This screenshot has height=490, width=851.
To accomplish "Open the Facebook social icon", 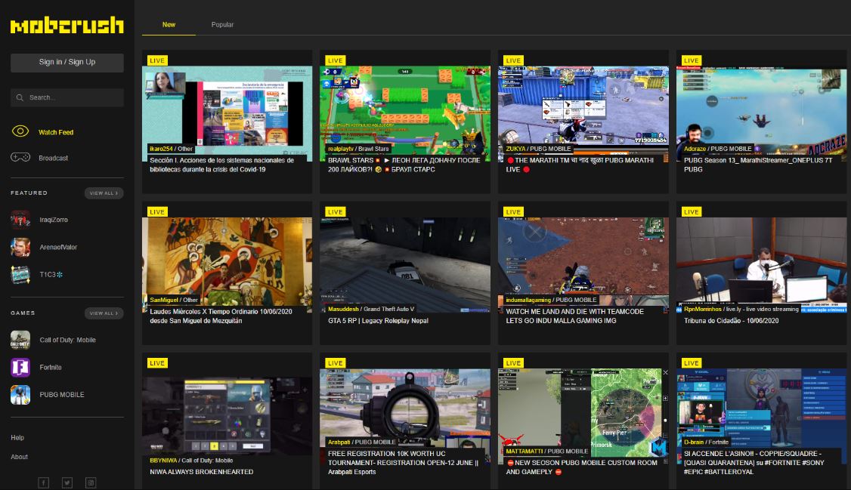I will point(43,482).
